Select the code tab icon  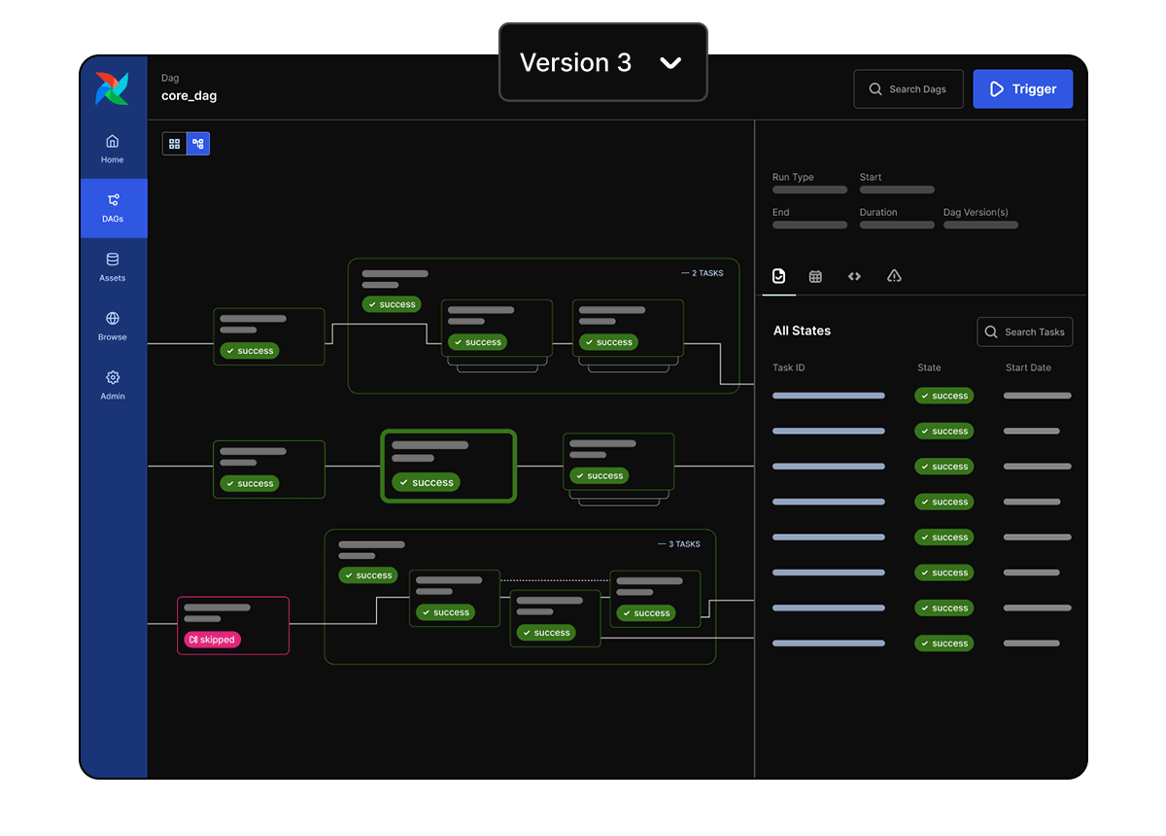coord(854,276)
